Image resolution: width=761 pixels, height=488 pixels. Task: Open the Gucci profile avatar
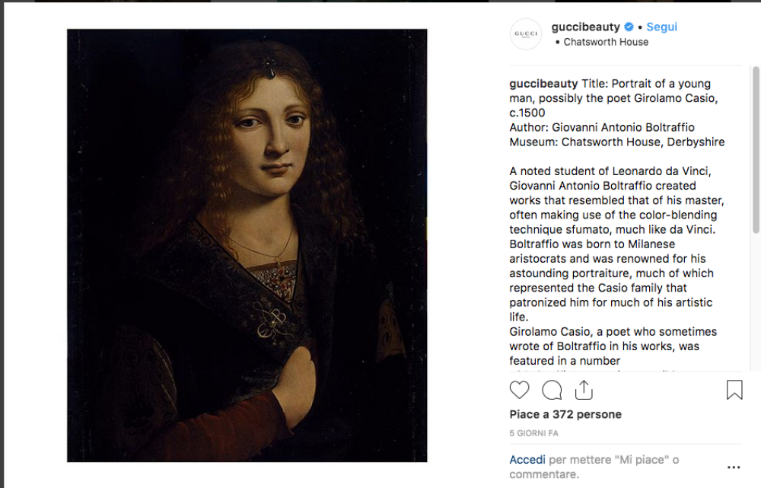click(526, 34)
